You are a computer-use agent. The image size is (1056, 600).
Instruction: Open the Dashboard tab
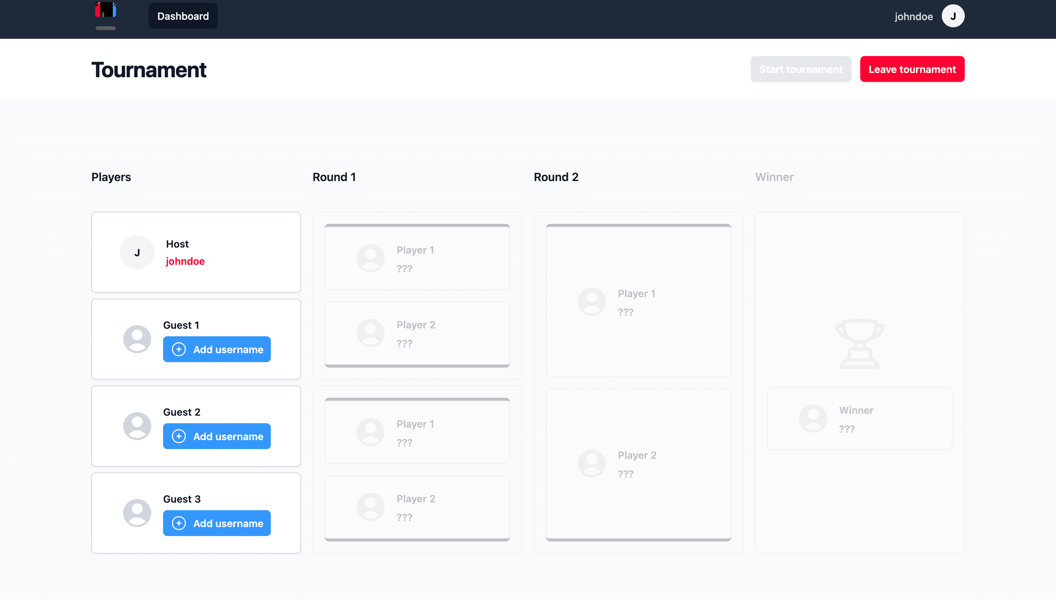coord(183,16)
